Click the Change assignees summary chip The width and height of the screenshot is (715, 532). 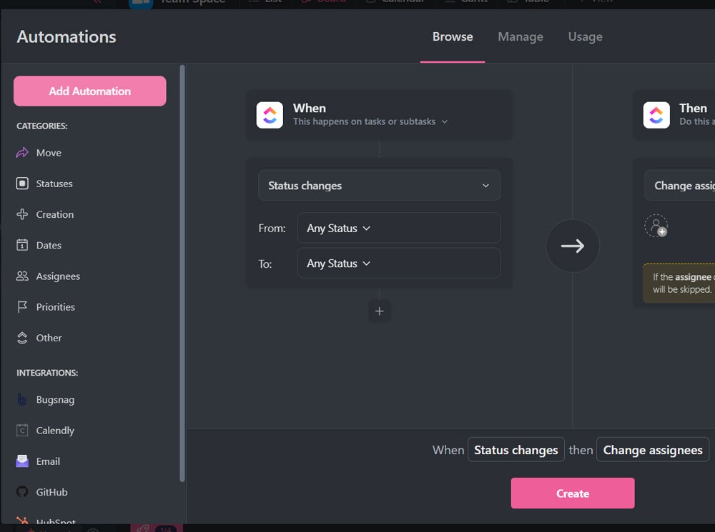coord(653,450)
